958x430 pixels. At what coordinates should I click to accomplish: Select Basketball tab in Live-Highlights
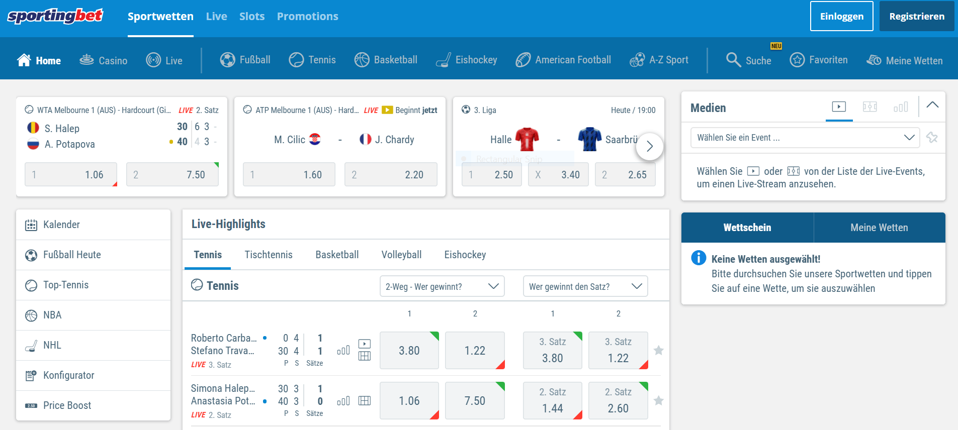[337, 255]
